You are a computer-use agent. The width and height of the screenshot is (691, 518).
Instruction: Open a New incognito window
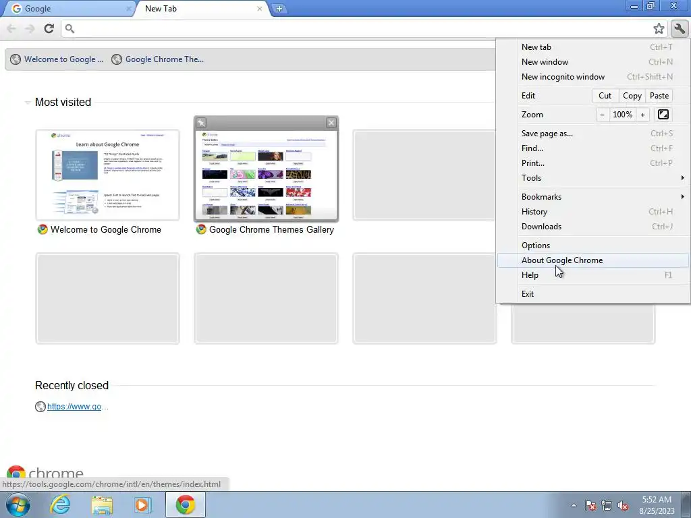click(x=593, y=77)
